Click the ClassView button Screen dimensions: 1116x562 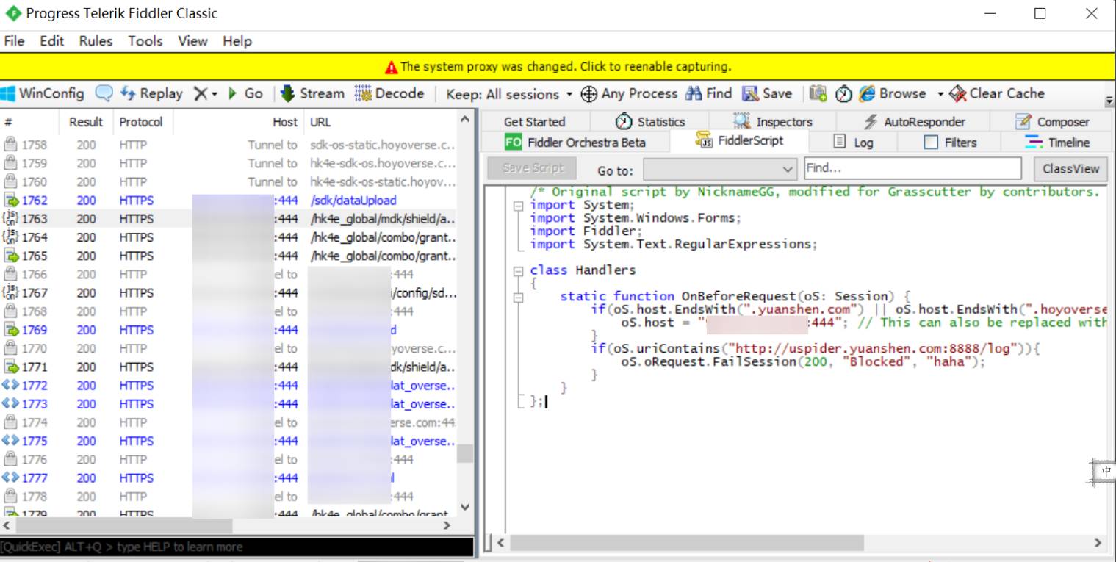(1070, 168)
